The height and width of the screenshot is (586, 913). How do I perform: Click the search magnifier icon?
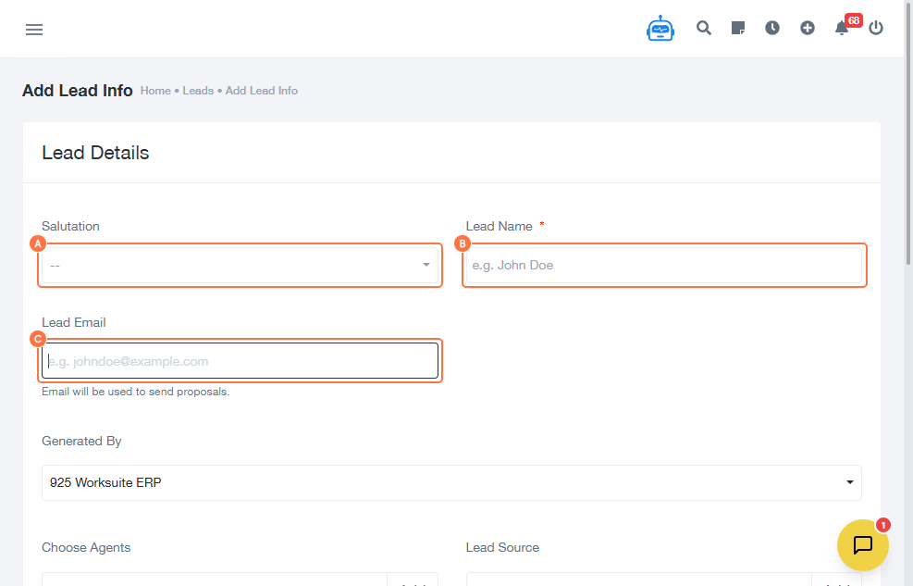click(704, 28)
